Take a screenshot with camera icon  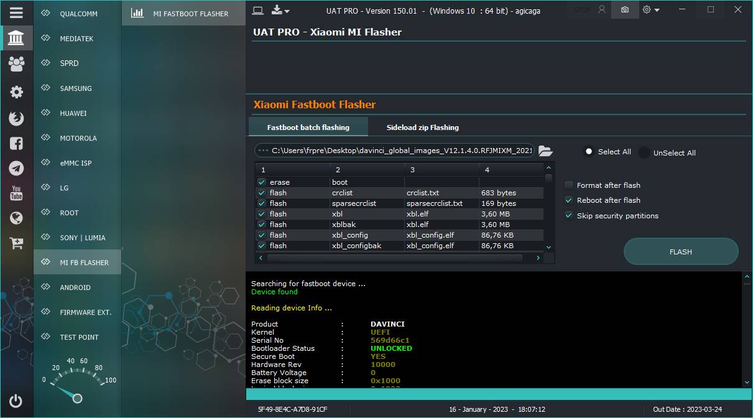[x=625, y=10]
